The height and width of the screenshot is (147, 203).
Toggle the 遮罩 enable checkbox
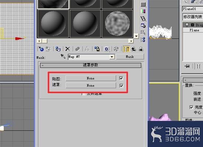click(121, 86)
